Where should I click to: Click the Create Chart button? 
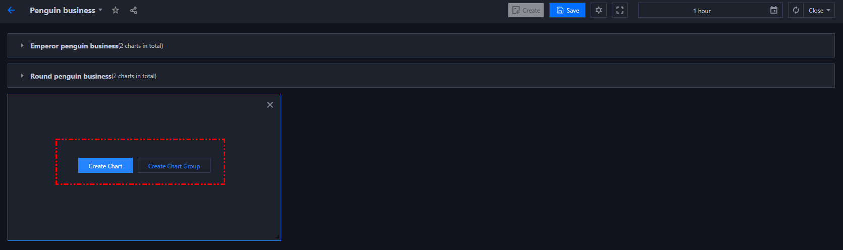[106, 166]
